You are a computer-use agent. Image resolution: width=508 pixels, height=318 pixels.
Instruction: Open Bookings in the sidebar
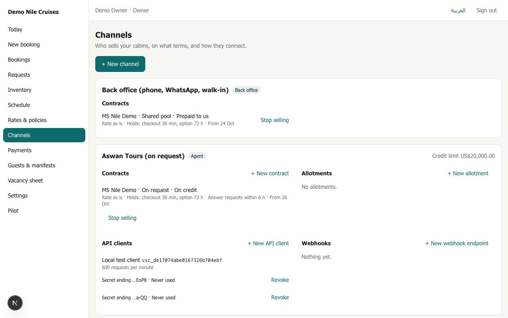[44, 60]
